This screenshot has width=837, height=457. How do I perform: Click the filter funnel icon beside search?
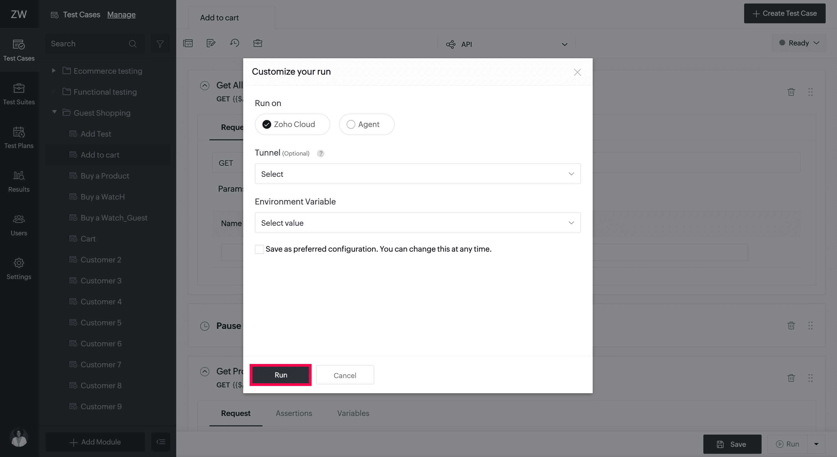click(160, 44)
